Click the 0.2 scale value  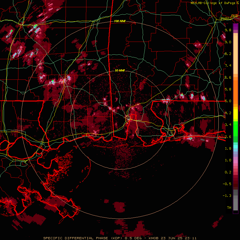228,172
